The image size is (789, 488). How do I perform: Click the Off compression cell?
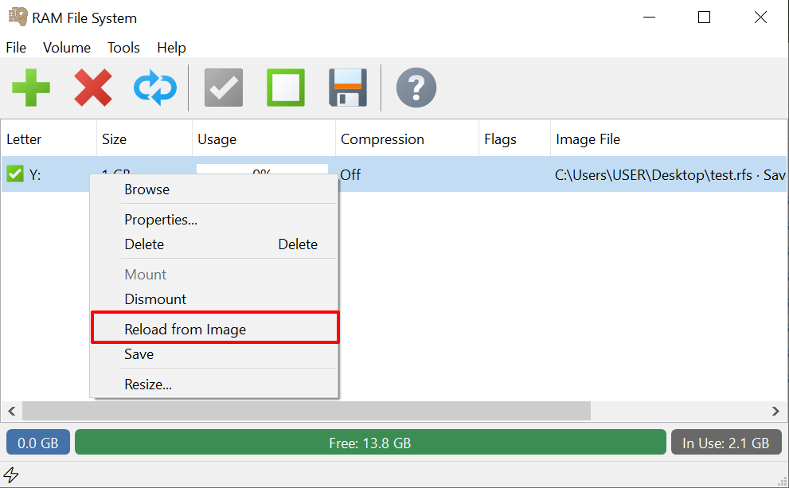[351, 174]
